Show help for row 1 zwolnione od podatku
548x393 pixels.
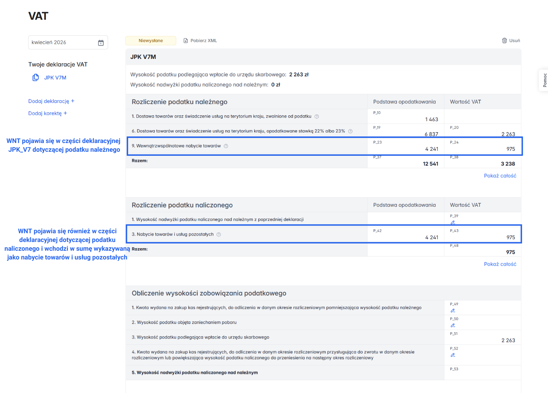click(317, 116)
